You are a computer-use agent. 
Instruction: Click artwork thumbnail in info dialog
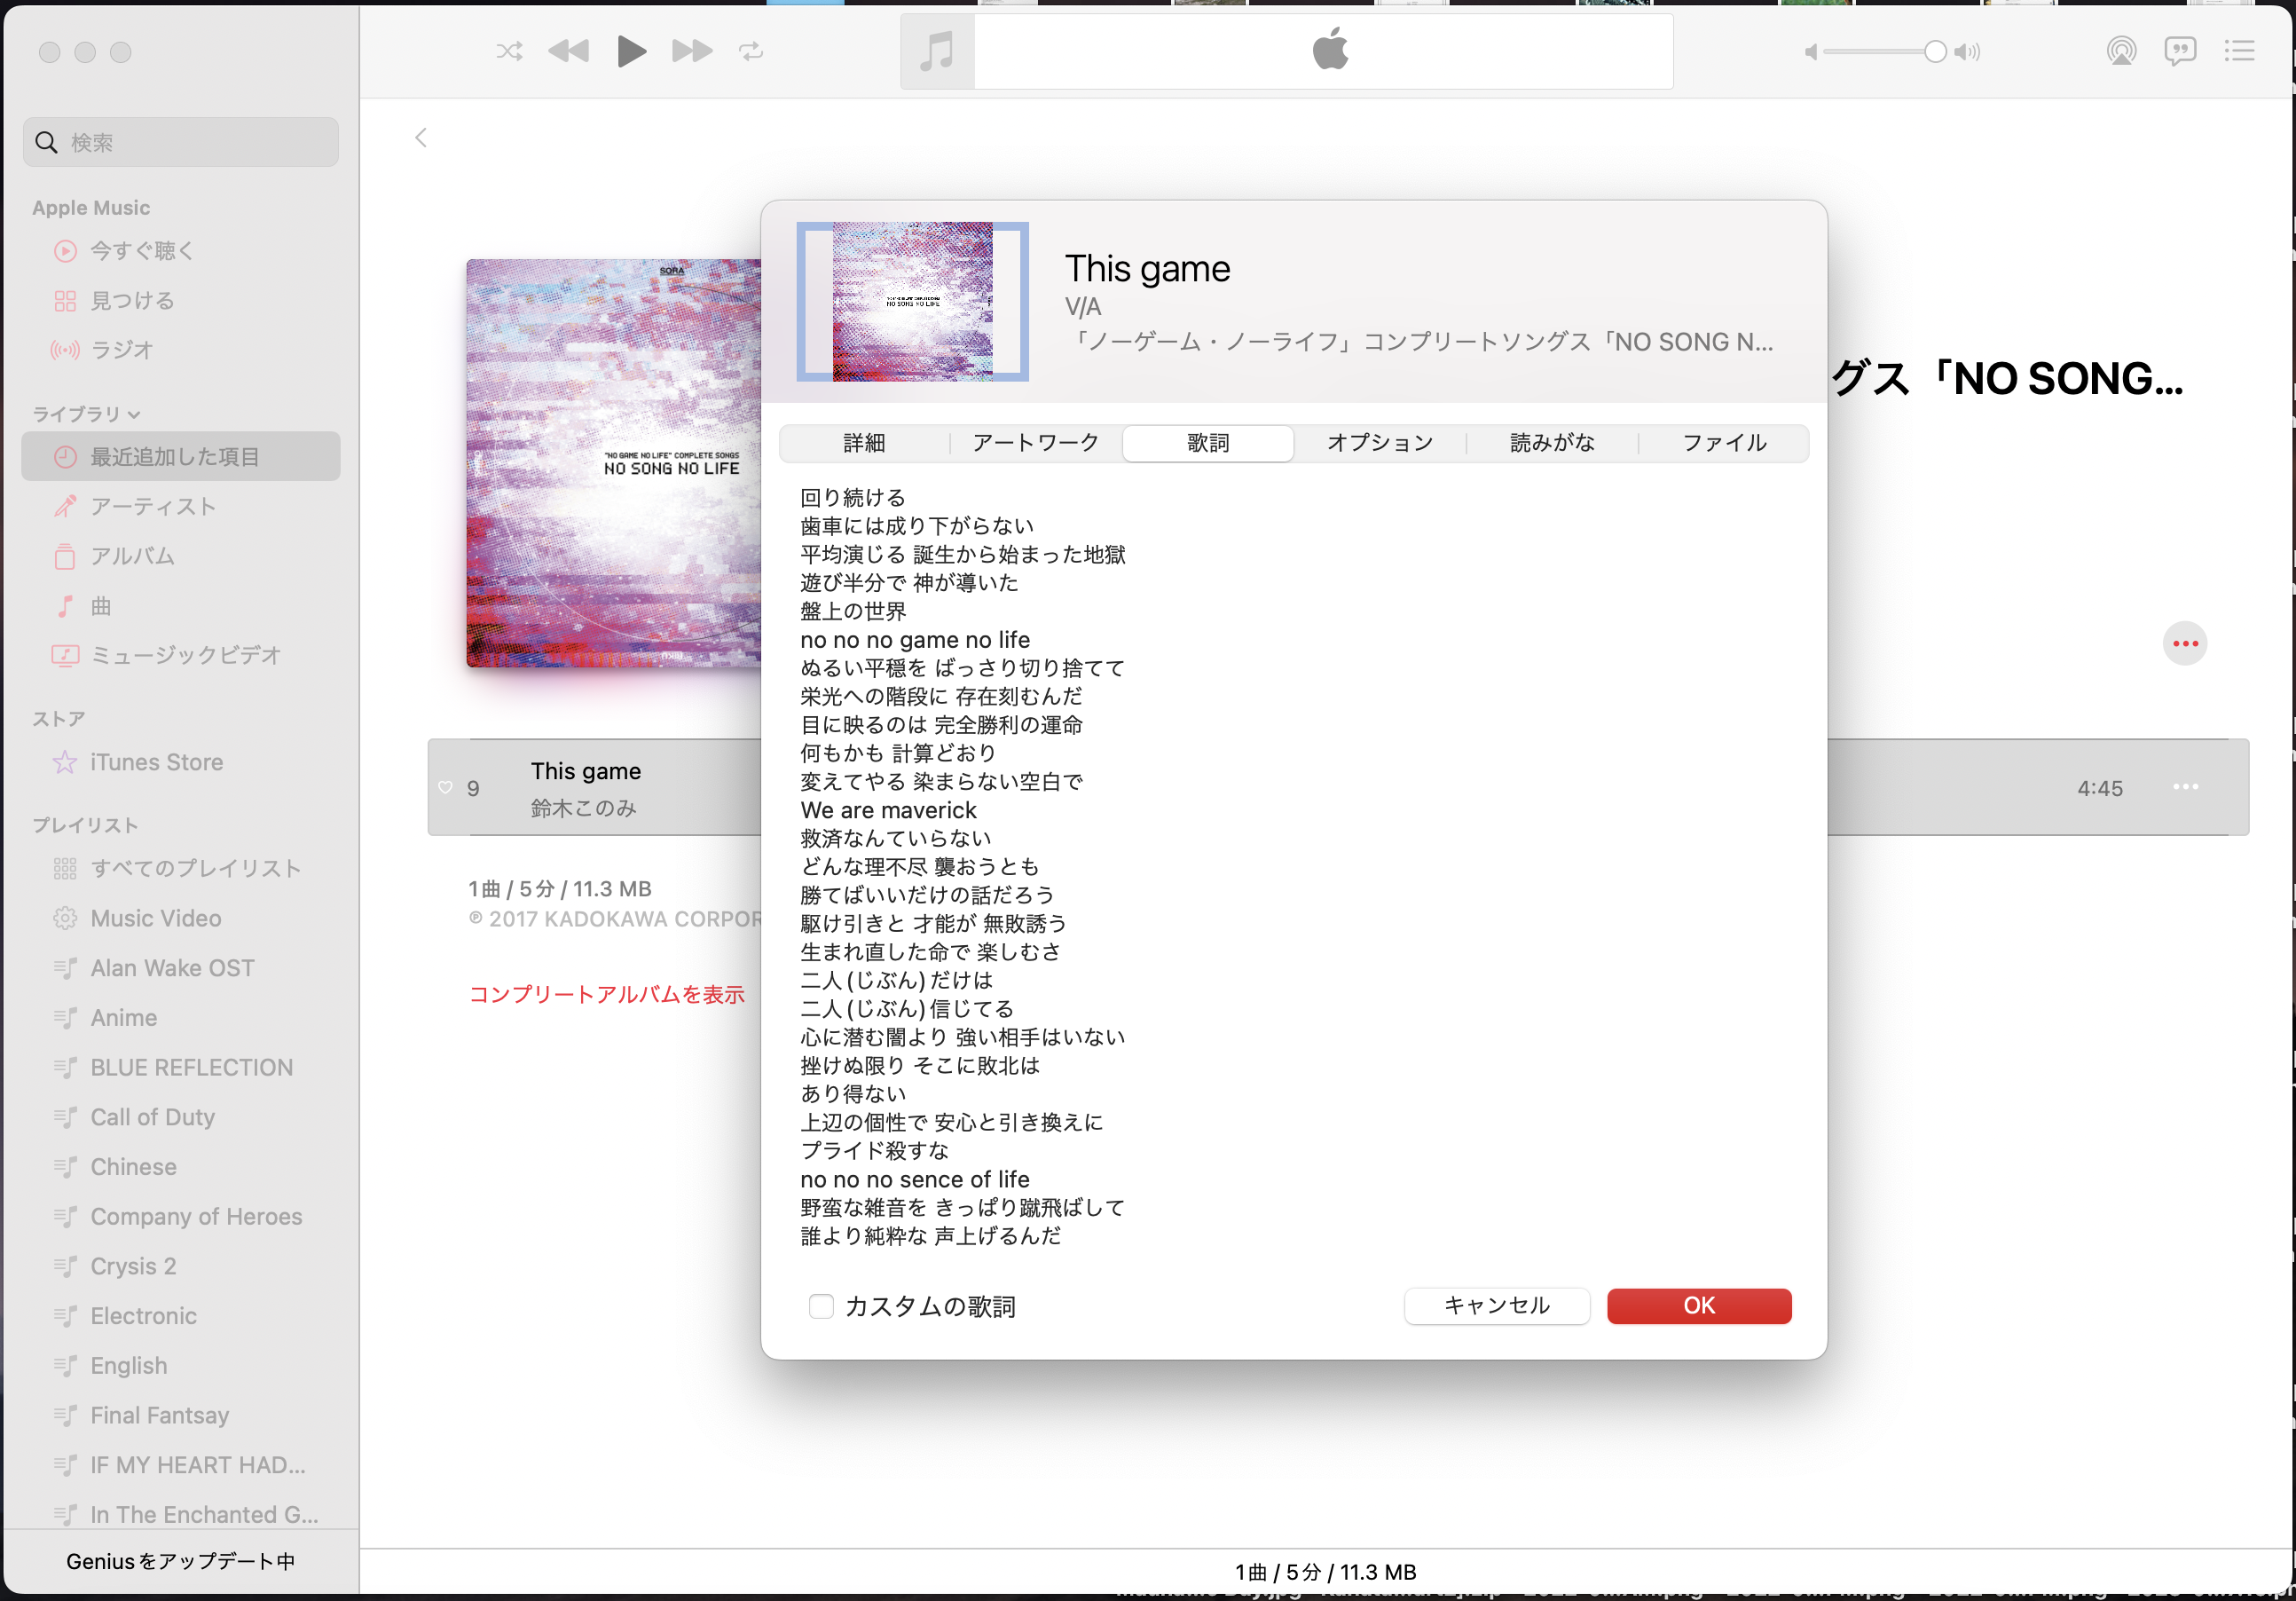(x=912, y=301)
